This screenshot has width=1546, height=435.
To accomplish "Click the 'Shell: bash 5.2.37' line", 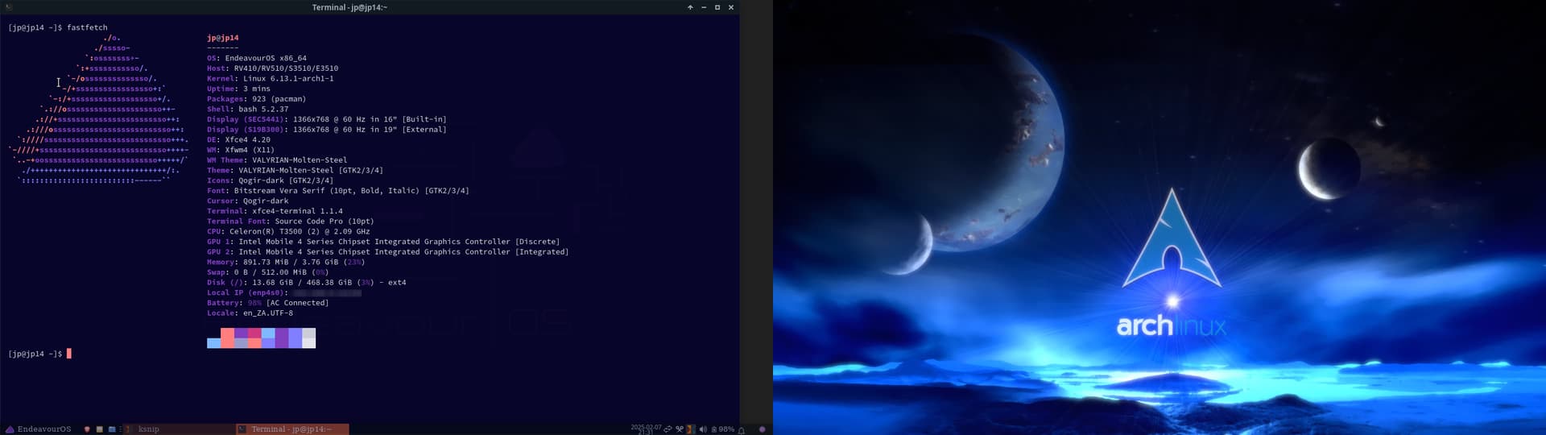I will click(248, 110).
